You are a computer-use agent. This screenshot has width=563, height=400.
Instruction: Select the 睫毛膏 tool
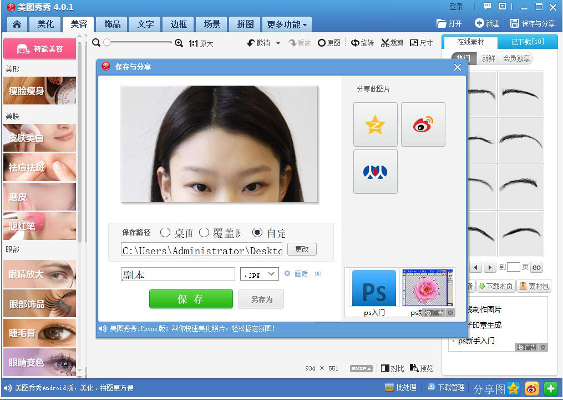click(40, 333)
